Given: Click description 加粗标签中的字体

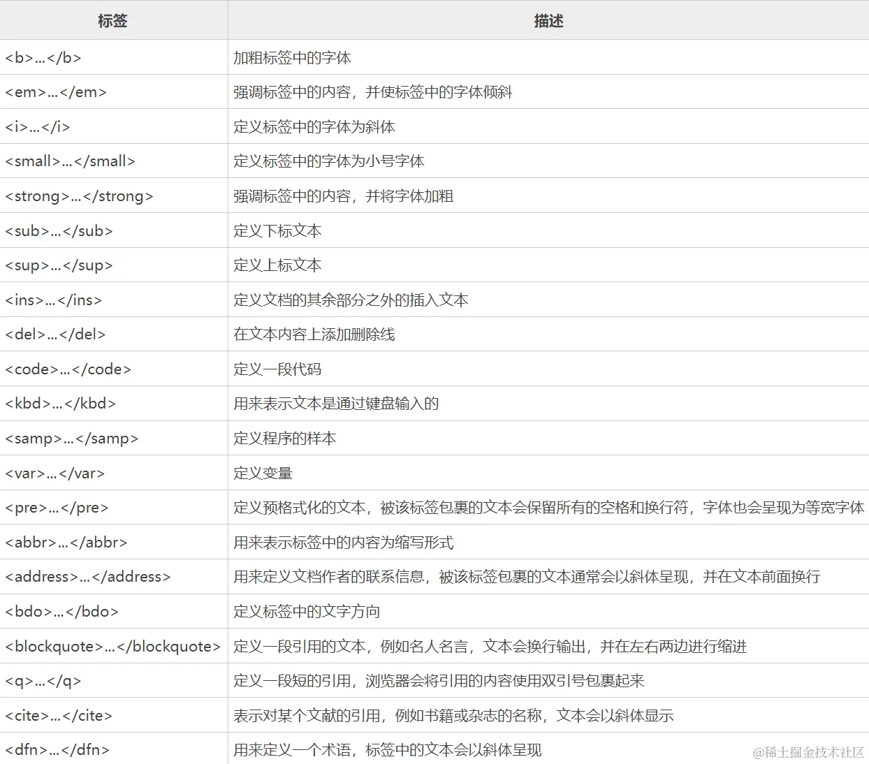Looking at the screenshot, I should point(292,58).
